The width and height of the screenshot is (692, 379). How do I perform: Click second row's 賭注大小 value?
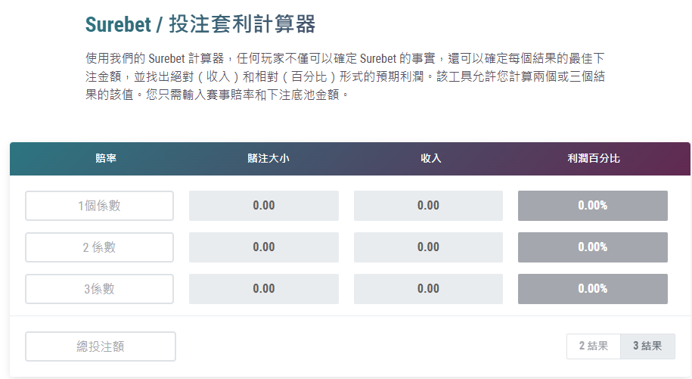pyautogui.click(x=264, y=247)
